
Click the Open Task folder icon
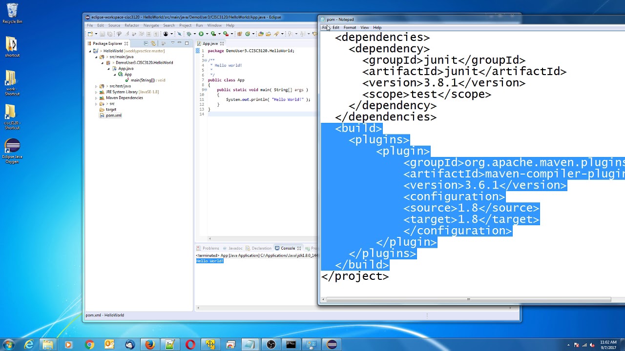(268, 34)
